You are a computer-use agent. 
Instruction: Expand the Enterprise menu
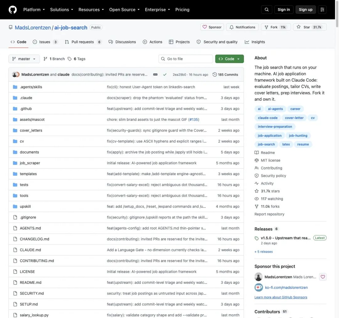(157, 9)
